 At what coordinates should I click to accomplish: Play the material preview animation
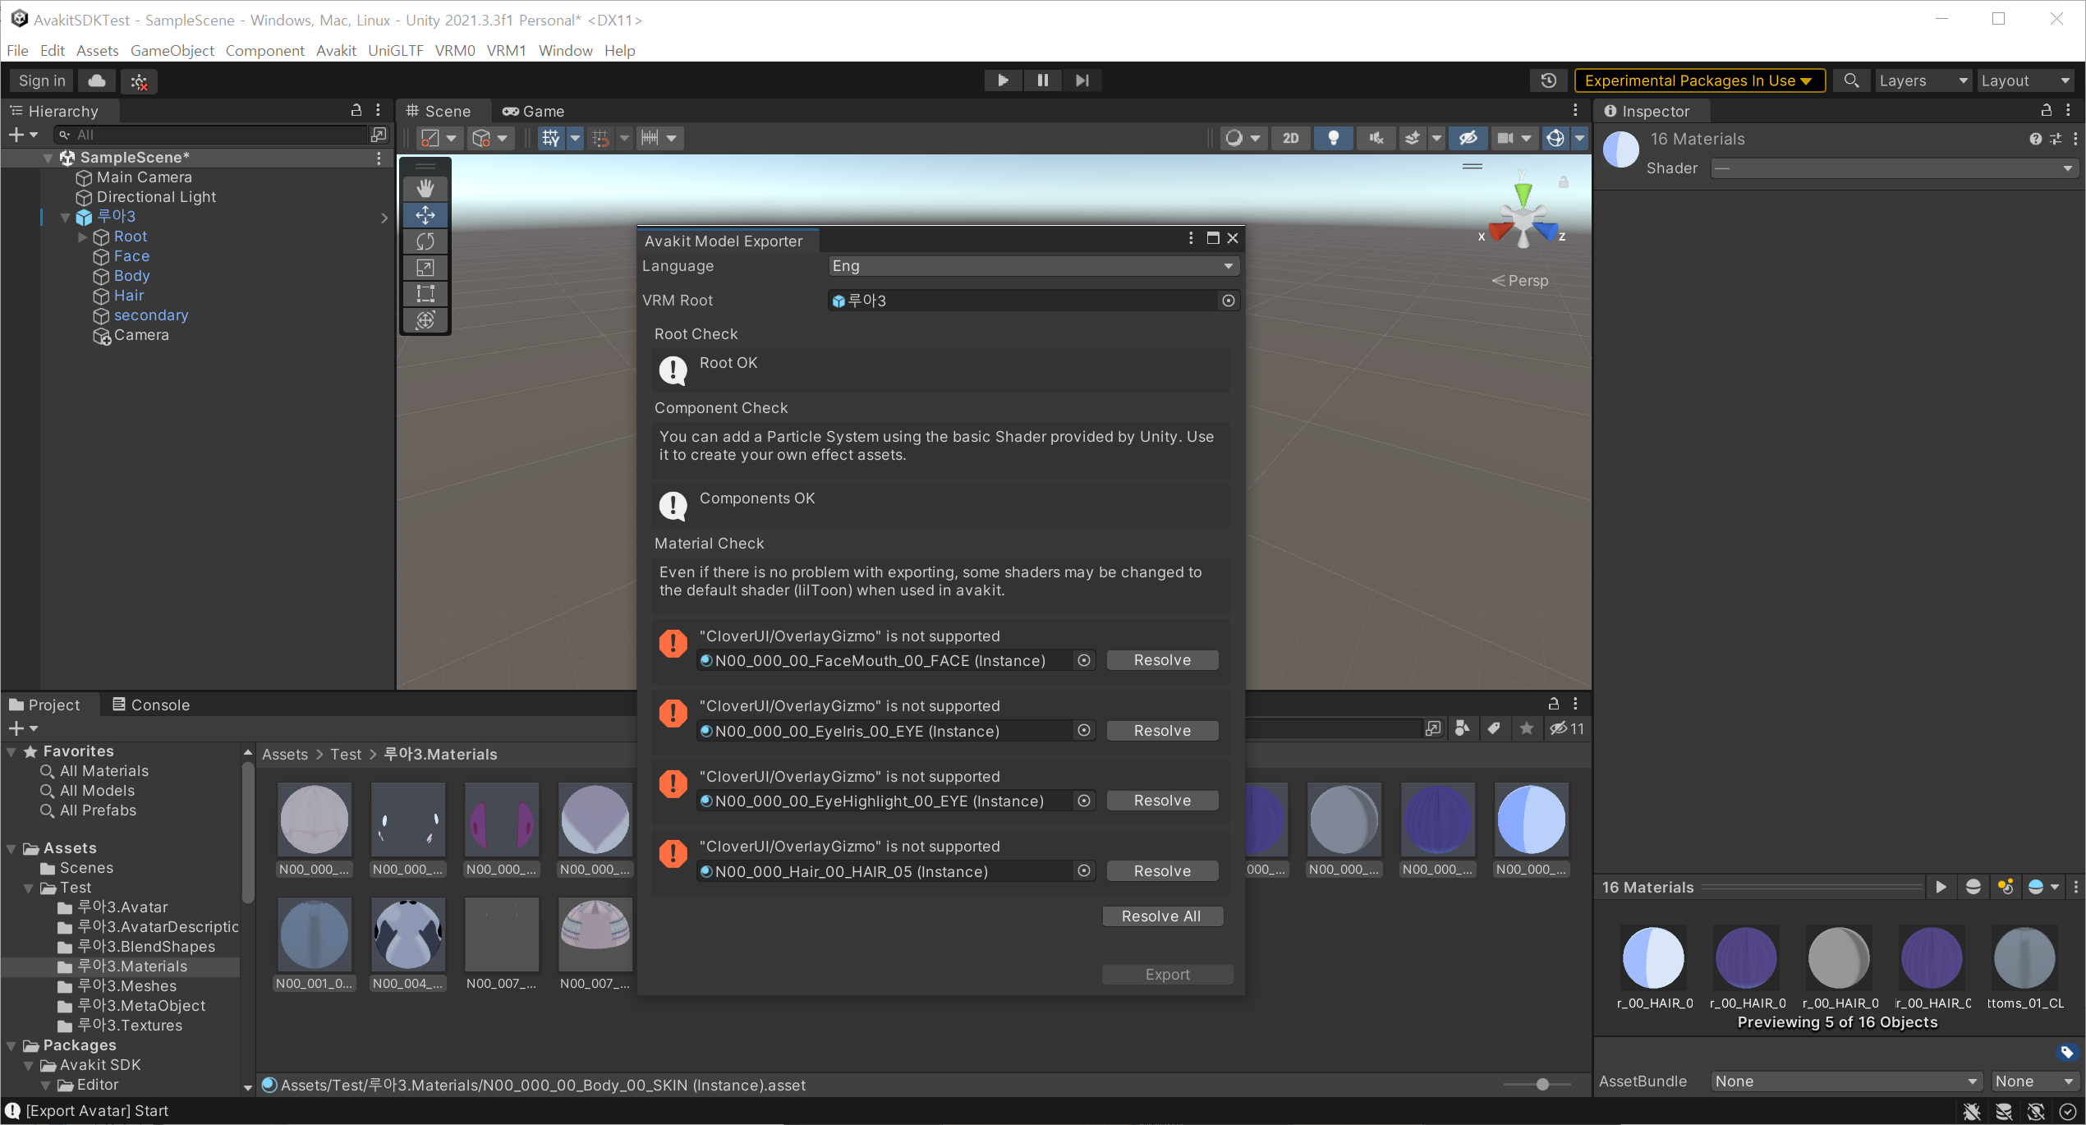[x=1941, y=887]
